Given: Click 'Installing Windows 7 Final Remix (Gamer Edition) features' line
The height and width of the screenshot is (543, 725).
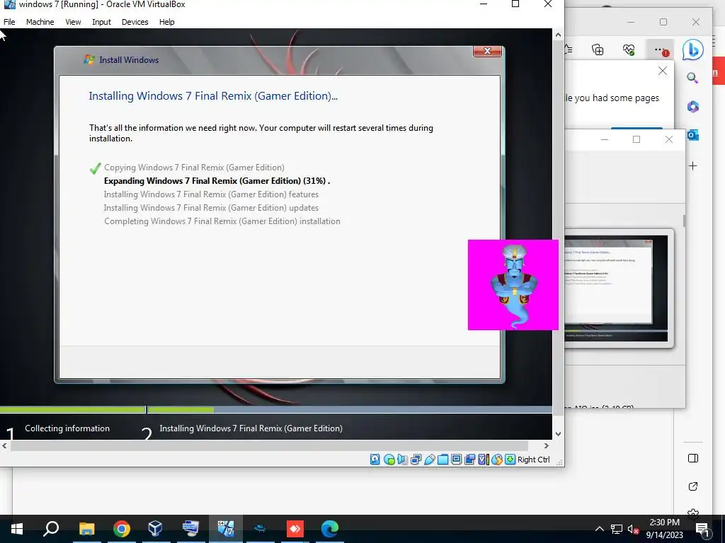Looking at the screenshot, I should coord(211,194).
